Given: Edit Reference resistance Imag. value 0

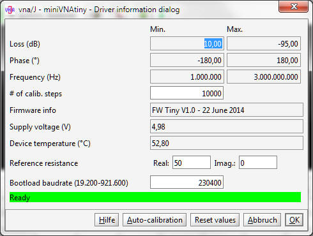Looking at the screenshot, I should 258,163.
